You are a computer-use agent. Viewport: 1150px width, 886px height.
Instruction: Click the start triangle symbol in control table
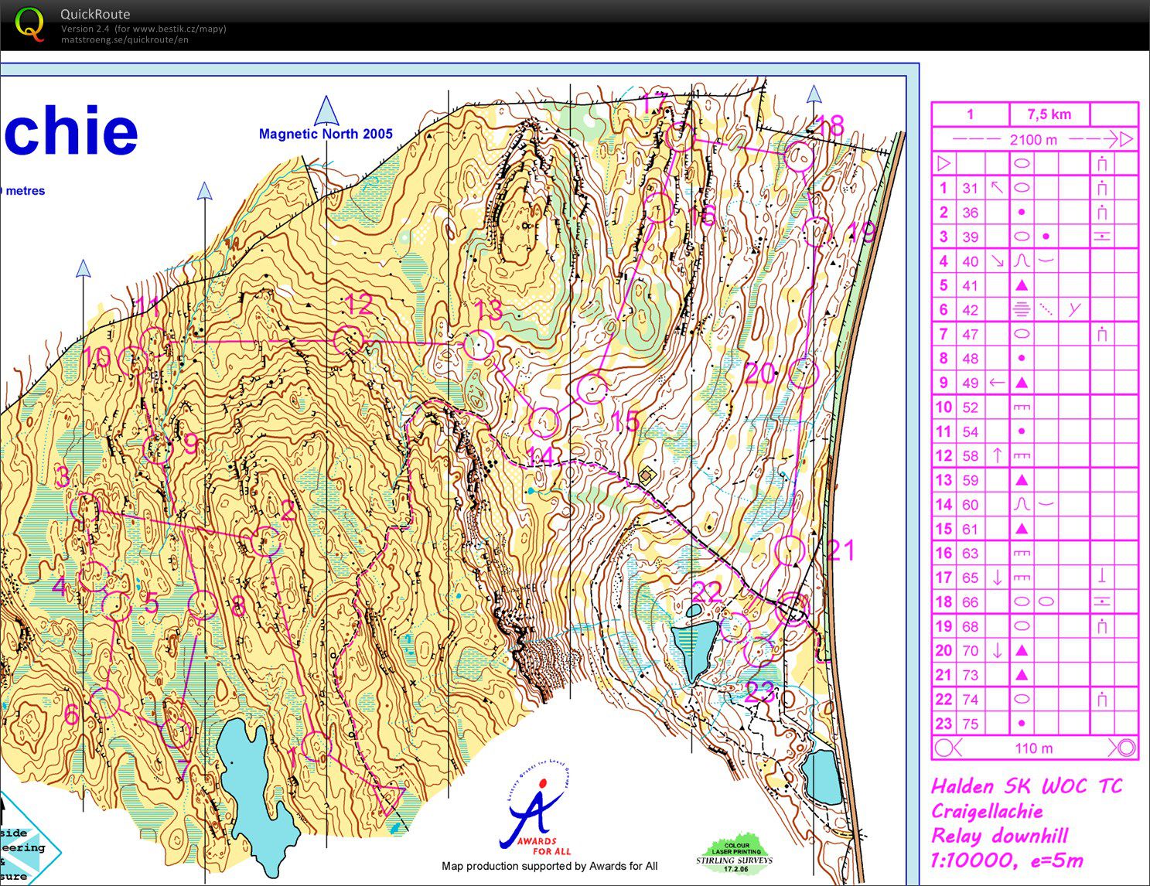pos(944,163)
